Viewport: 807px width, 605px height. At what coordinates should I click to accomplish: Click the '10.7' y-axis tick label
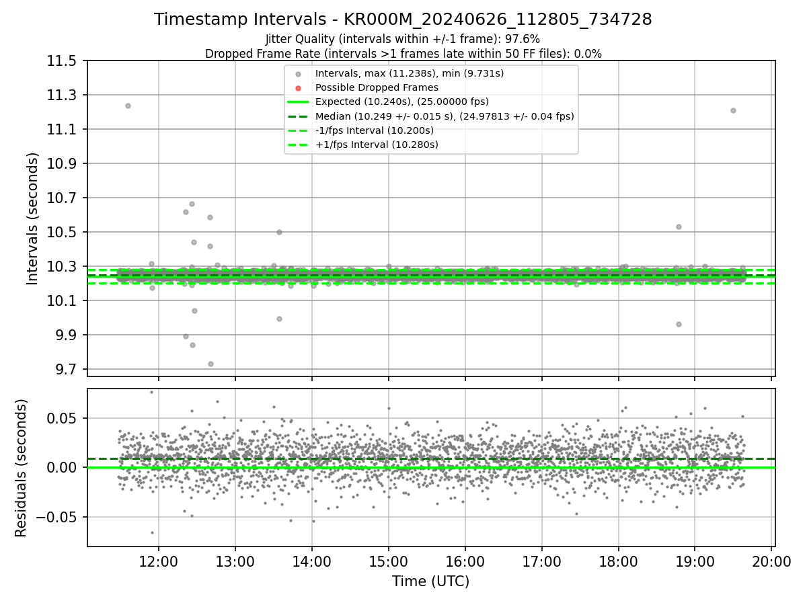pyautogui.click(x=63, y=198)
